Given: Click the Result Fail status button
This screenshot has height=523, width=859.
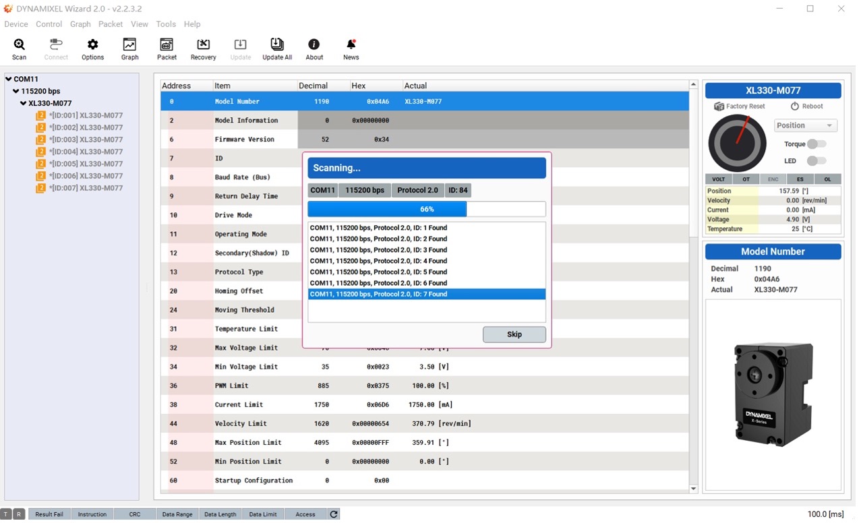Looking at the screenshot, I should click(x=49, y=514).
